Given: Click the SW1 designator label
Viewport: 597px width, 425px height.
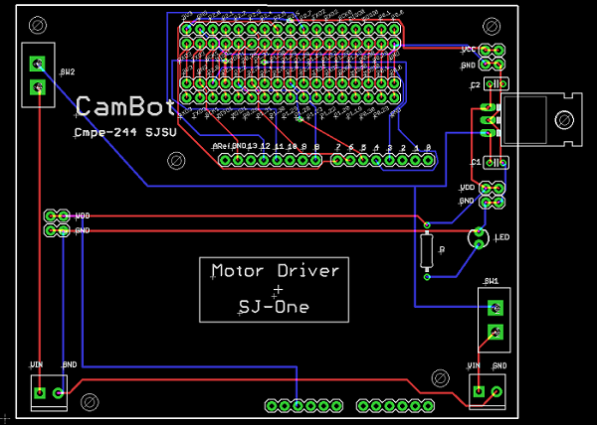Looking at the screenshot, I should (492, 281).
